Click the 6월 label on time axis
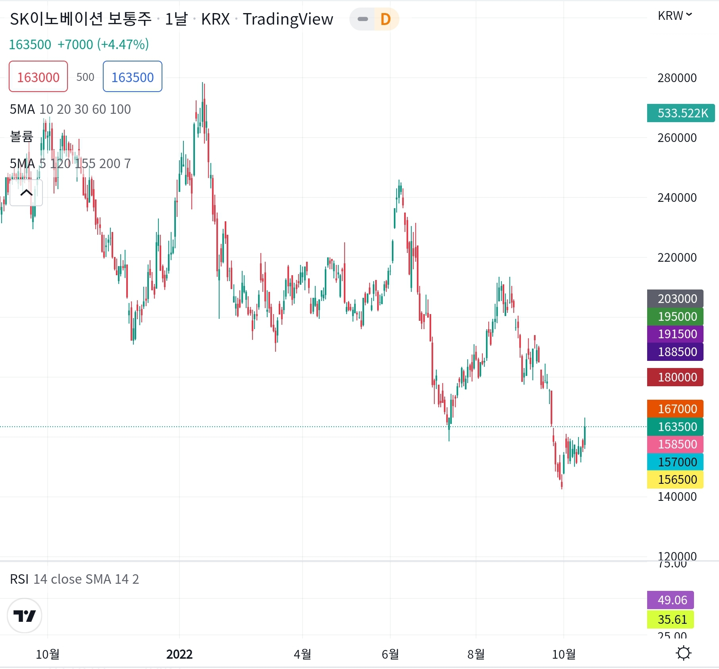The height and width of the screenshot is (669, 719). 390,654
